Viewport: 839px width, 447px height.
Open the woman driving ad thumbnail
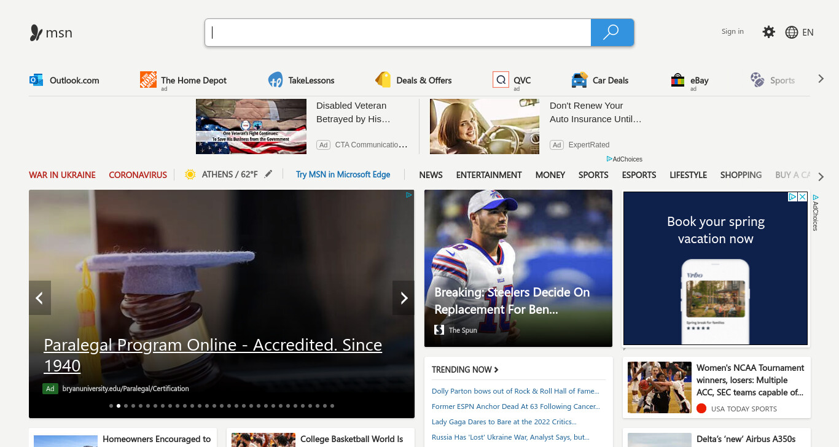click(485, 126)
